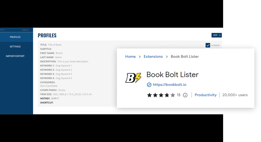Click the Log Out link
The width and height of the screenshot is (261, 142).
[x=25, y=30]
